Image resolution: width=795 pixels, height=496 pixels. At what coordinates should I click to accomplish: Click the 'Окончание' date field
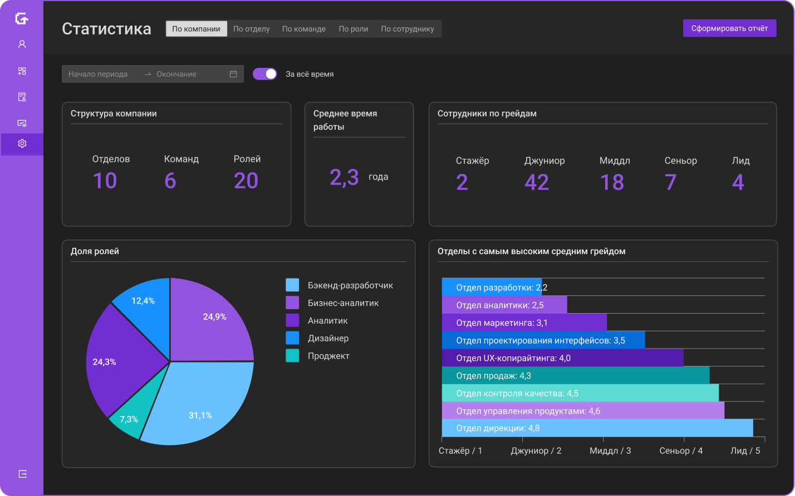click(176, 74)
